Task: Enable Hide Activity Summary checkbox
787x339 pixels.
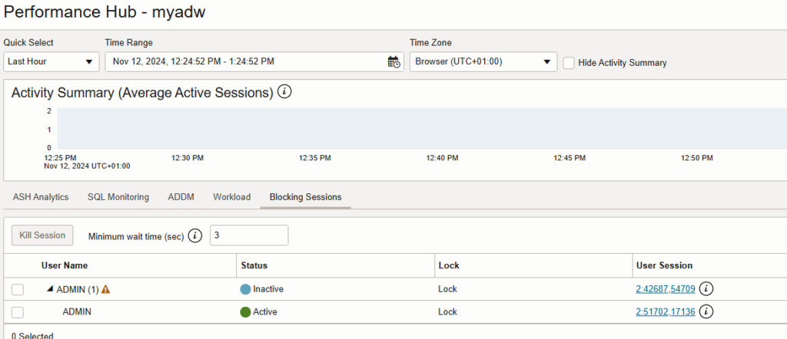Action: [x=569, y=63]
